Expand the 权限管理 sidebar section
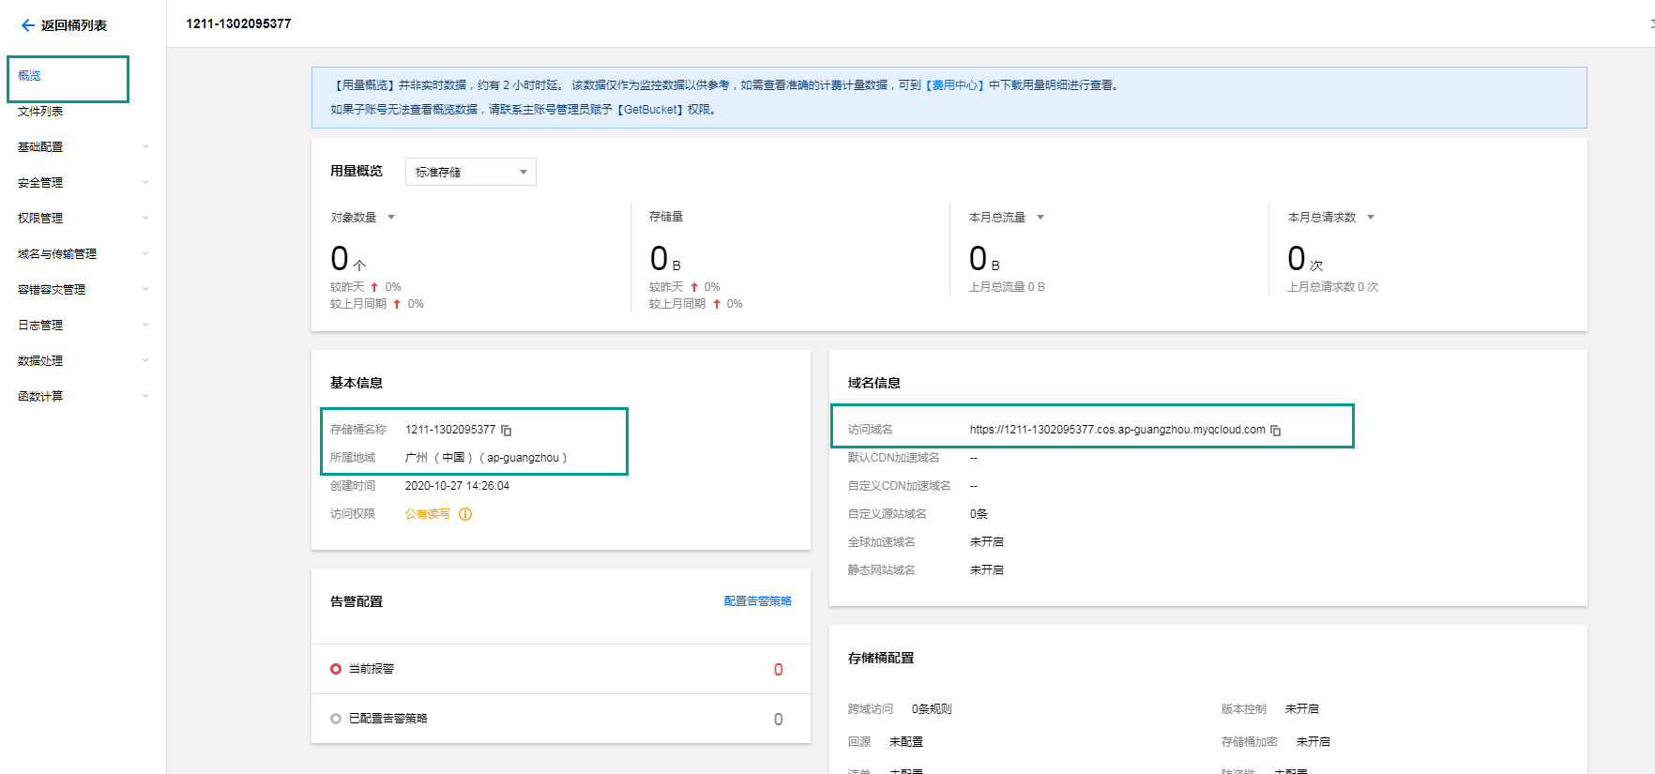The height and width of the screenshot is (774, 1655). [x=83, y=219]
